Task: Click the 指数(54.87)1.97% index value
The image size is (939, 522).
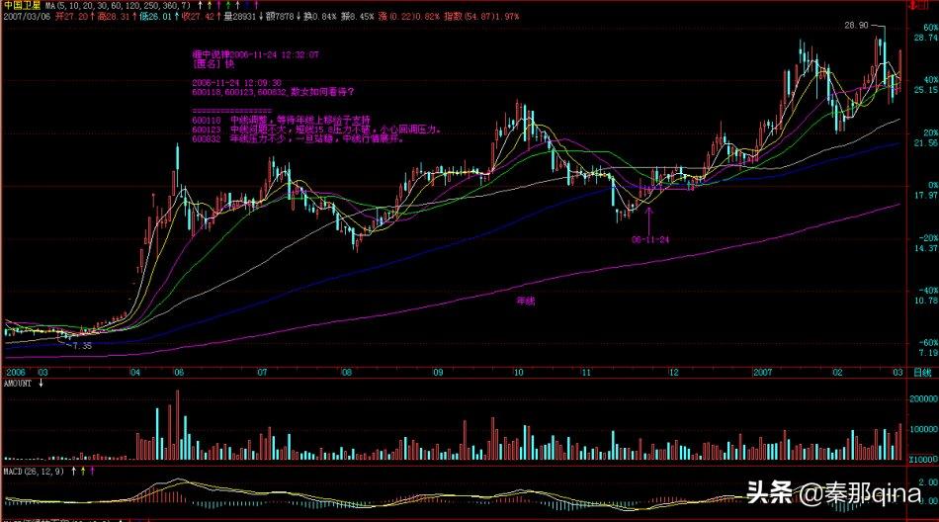Action: [x=481, y=16]
